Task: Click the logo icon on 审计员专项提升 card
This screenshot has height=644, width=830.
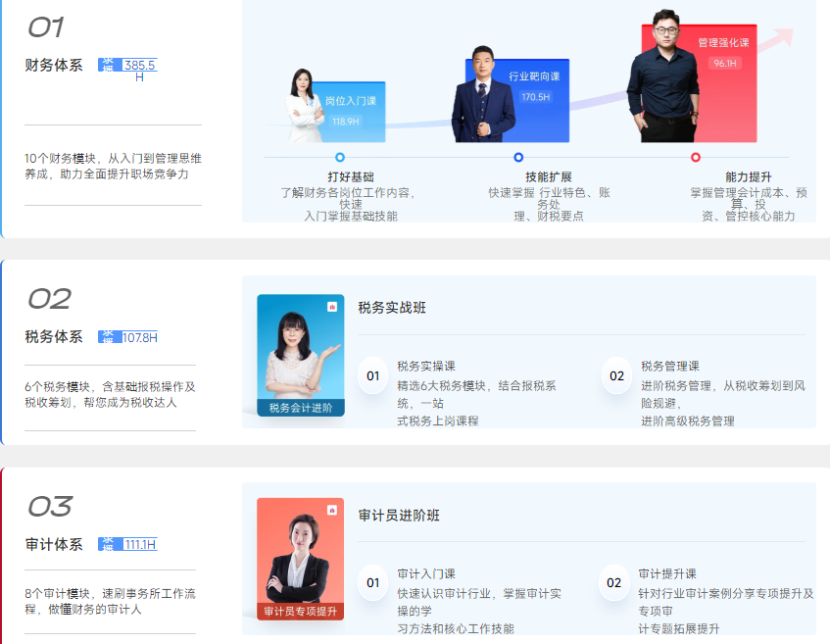Action: point(332,510)
